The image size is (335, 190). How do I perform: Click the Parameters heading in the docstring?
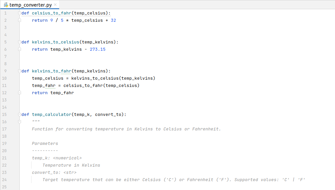click(45, 144)
